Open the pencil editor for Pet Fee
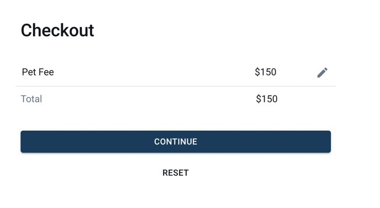This screenshot has width=380, height=208. coord(323,72)
